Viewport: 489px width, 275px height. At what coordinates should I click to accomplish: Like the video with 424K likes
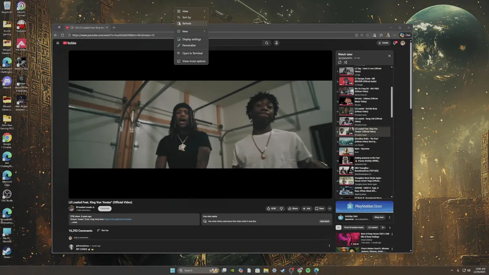point(272,209)
